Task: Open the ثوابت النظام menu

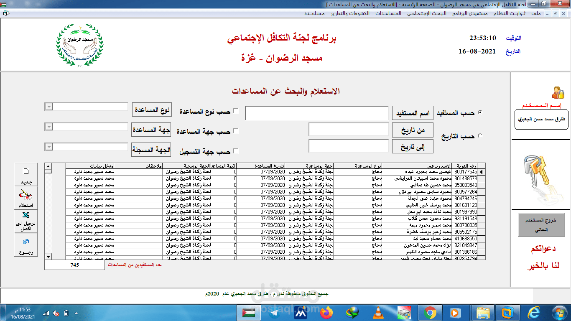Action: point(510,13)
